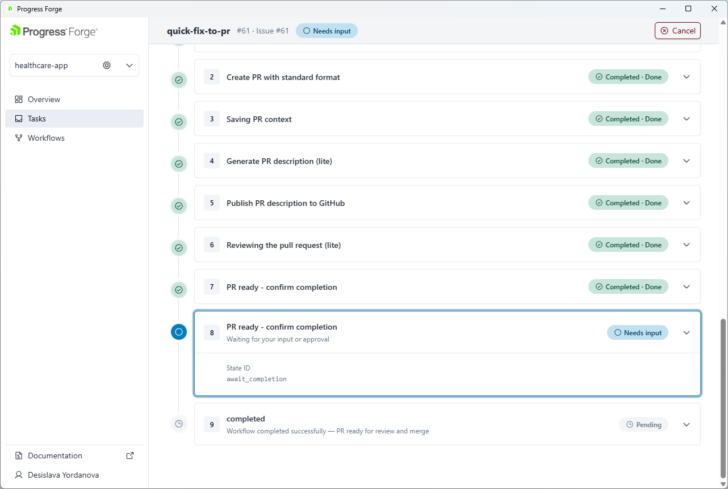Click Completed · Done badge on step 5
This screenshot has width=728, height=489.
pyautogui.click(x=628, y=203)
